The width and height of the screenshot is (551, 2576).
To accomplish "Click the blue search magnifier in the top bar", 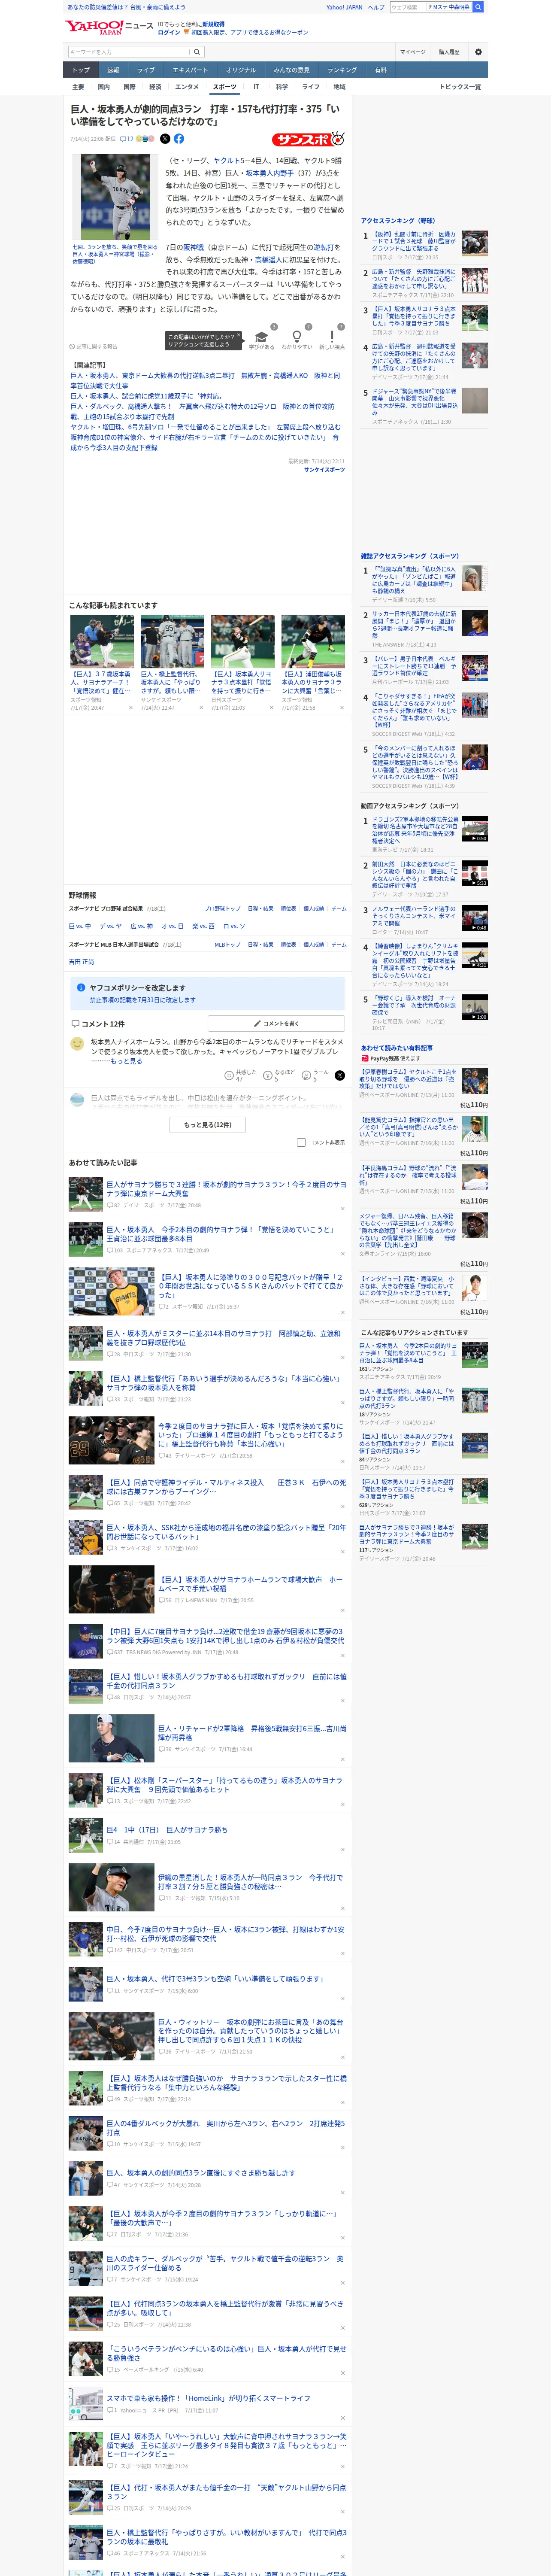I will (x=478, y=7).
